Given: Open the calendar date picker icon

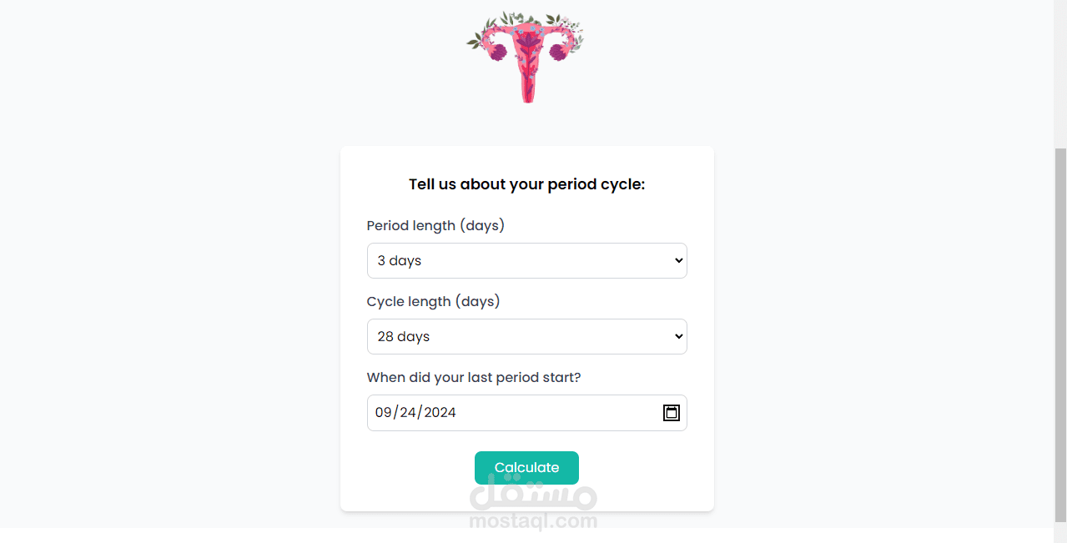Looking at the screenshot, I should click(671, 413).
